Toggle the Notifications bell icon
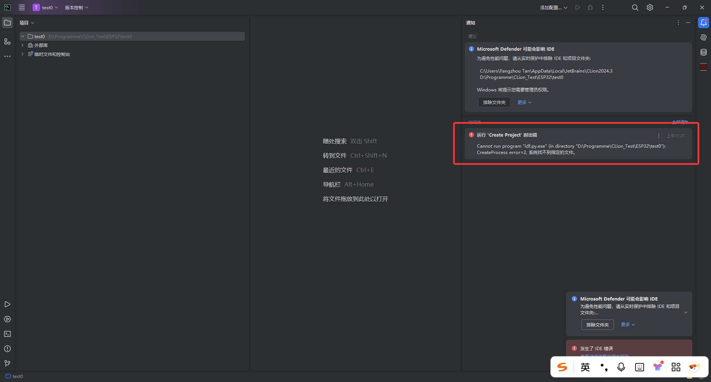711x382 pixels. (x=704, y=23)
